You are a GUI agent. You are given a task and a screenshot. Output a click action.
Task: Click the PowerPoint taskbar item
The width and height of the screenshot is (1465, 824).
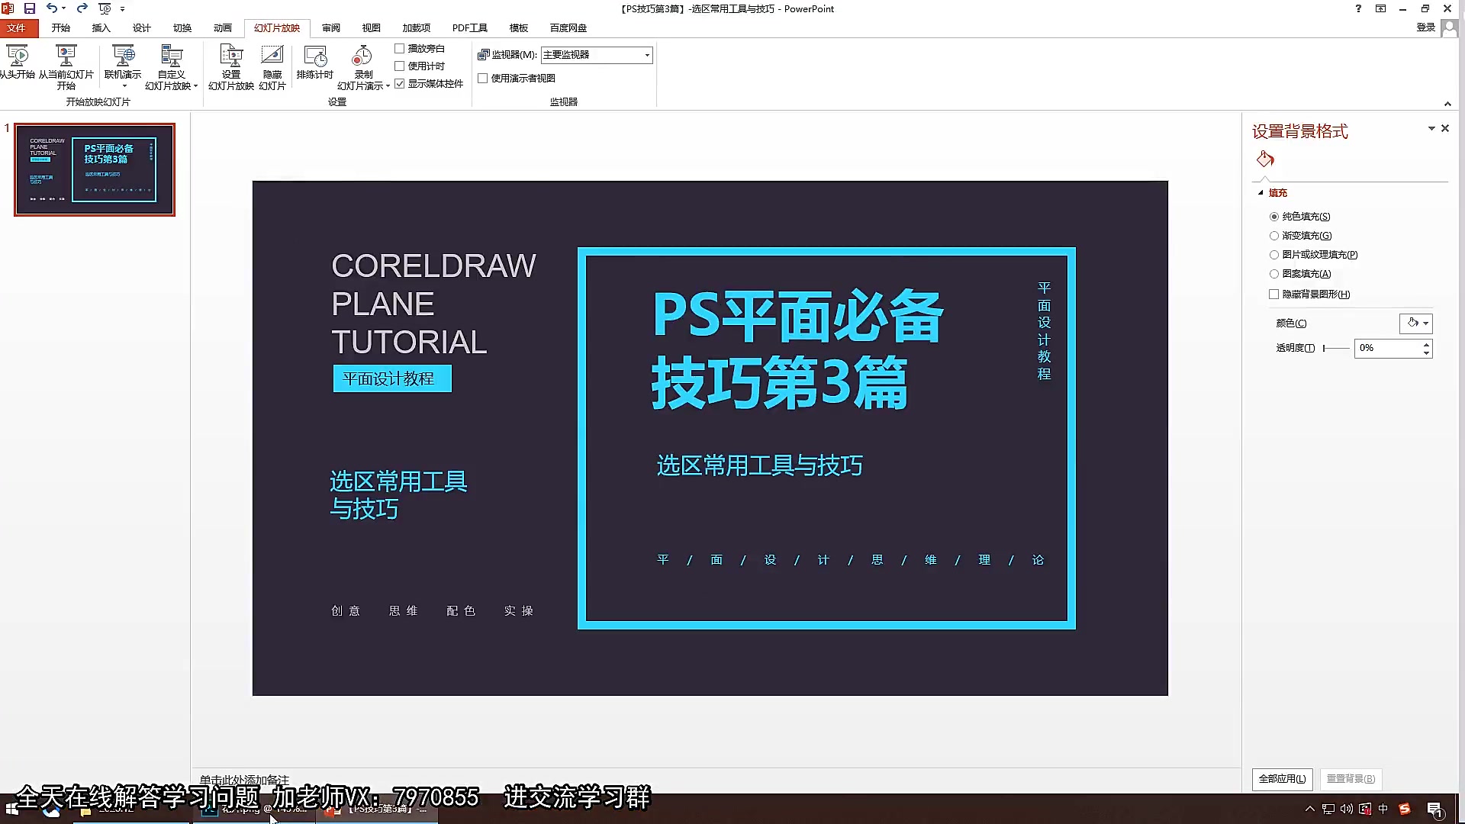(377, 809)
